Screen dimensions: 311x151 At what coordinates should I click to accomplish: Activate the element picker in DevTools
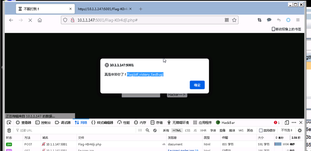pos(9,123)
